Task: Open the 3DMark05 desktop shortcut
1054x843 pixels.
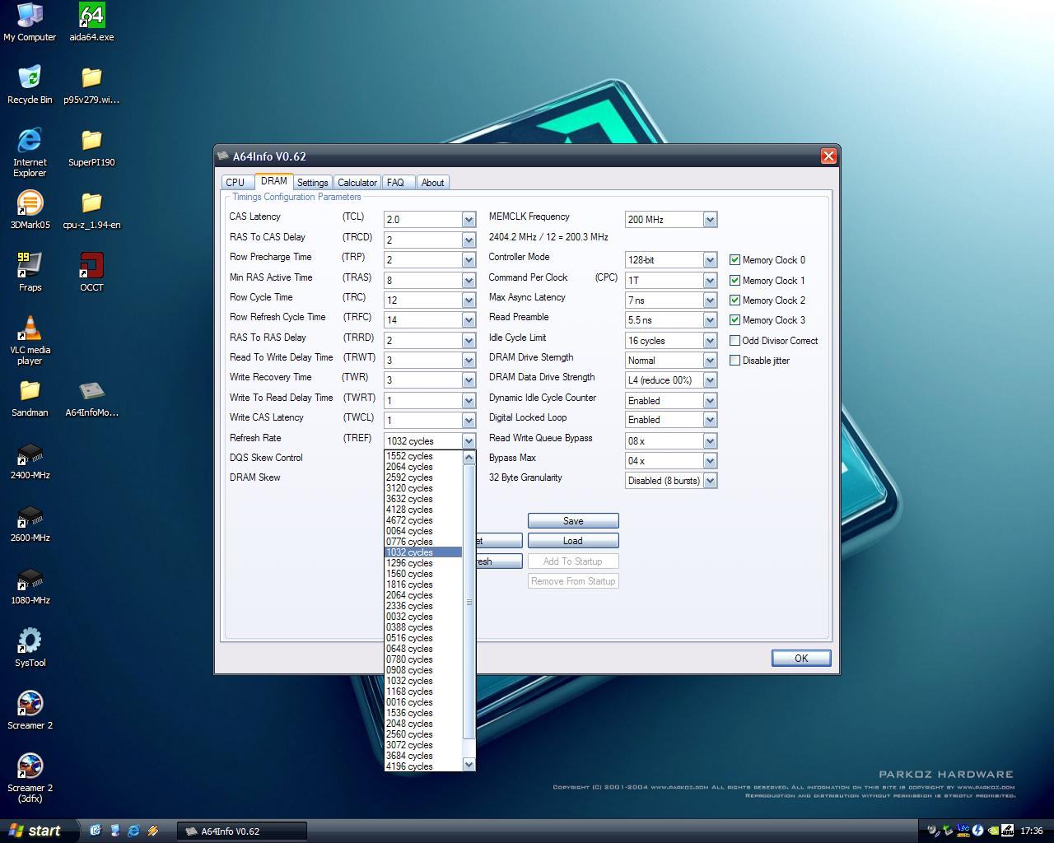Action: tap(30, 204)
